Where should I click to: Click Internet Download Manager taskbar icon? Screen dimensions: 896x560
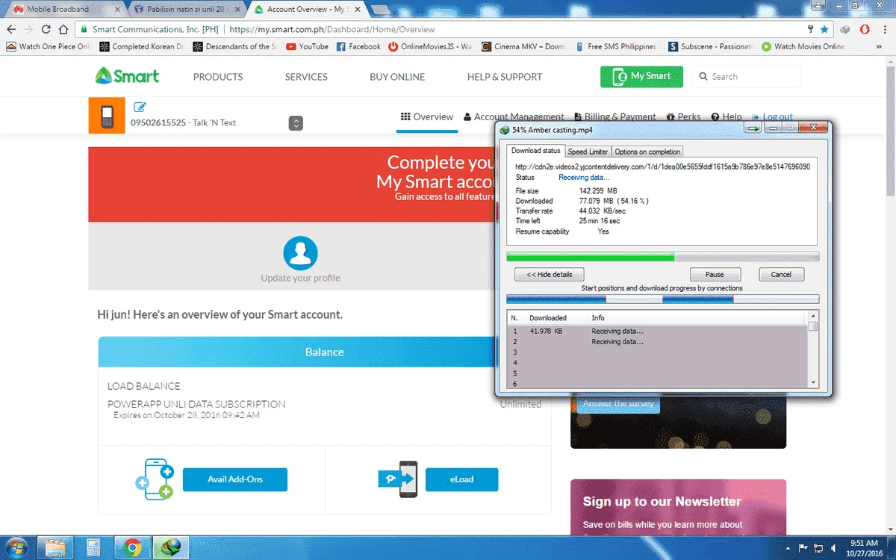(x=171, y=547)
